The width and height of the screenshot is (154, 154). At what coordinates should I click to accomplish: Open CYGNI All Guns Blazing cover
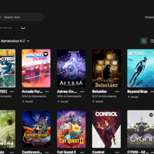pos(141,129)
